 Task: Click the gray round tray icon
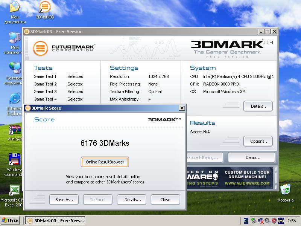click(x=267, y=221)
